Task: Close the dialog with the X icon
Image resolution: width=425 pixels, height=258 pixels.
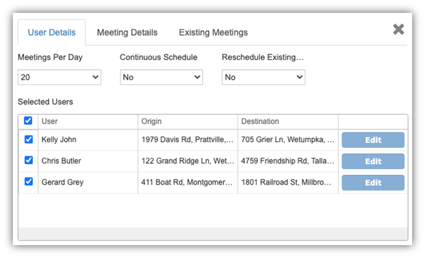Action: pos(399,30)
